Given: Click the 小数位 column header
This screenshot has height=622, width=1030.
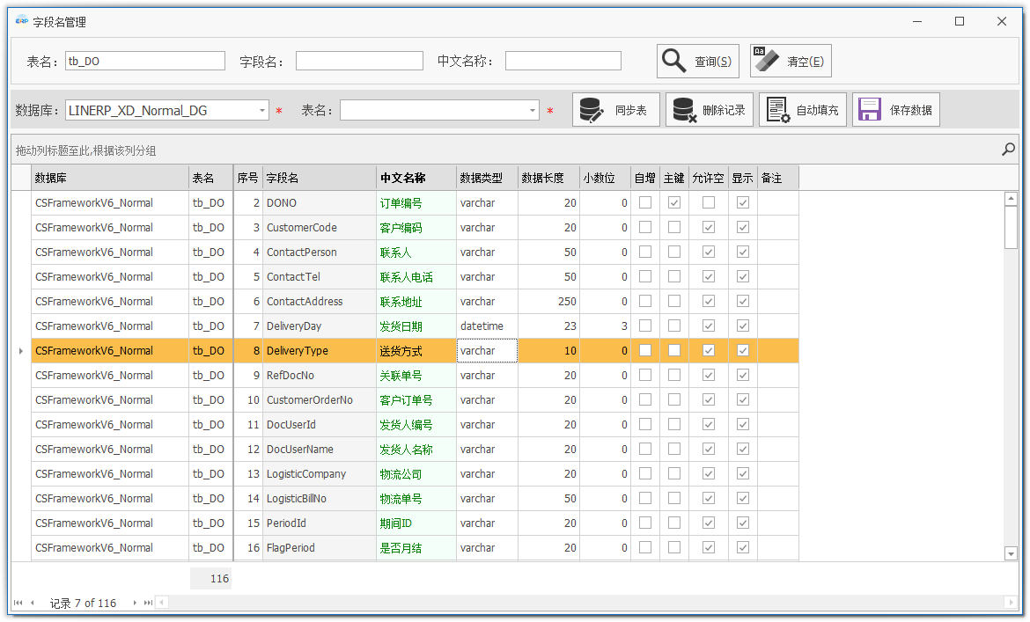Looking at the screenshot, I should tap(605, 178).
